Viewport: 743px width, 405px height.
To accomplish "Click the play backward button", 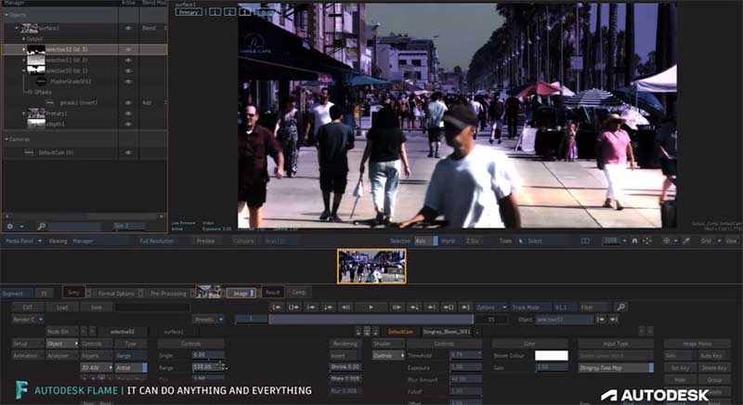I will click(345, 307).
